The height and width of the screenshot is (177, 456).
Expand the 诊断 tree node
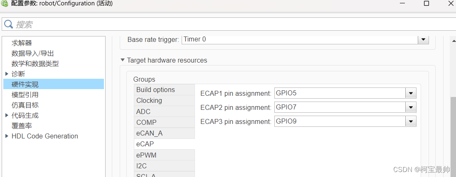(x=7, y=74)
